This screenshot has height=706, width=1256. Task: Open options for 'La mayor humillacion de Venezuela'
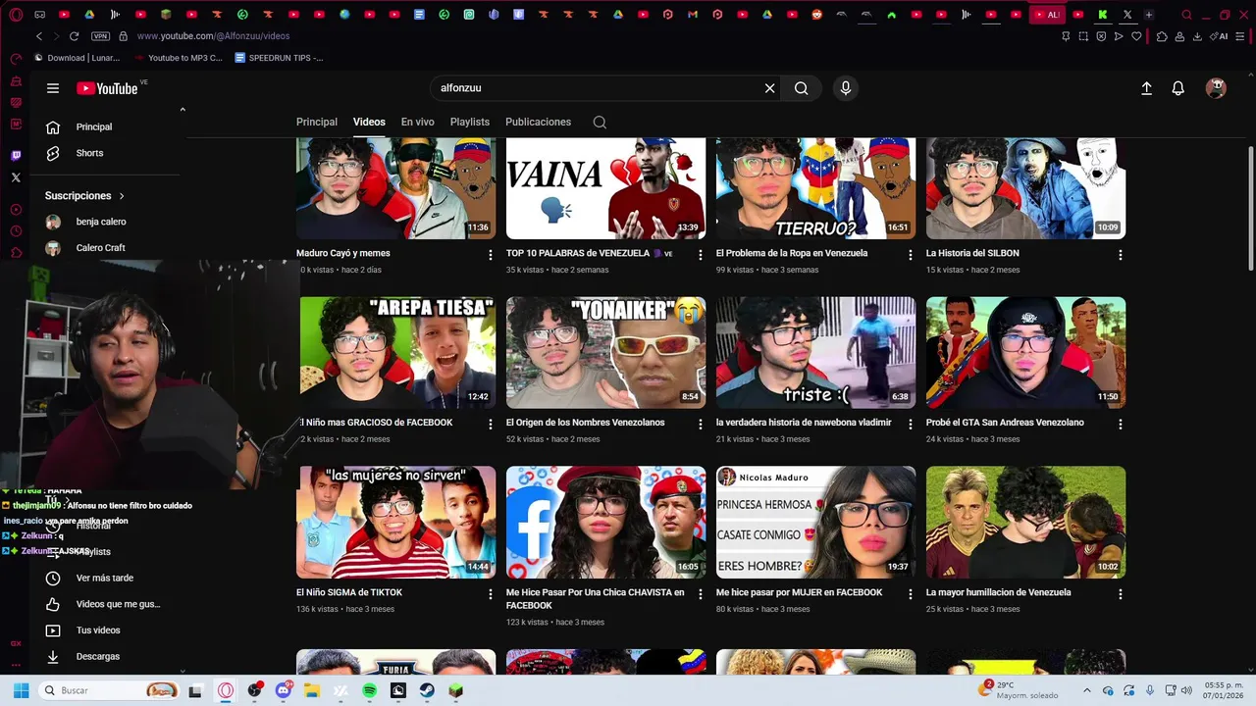pos(1121,594)
